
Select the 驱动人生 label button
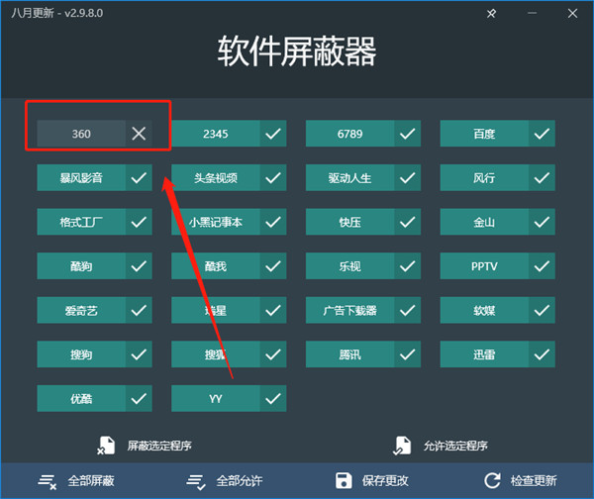coord(350,177)
